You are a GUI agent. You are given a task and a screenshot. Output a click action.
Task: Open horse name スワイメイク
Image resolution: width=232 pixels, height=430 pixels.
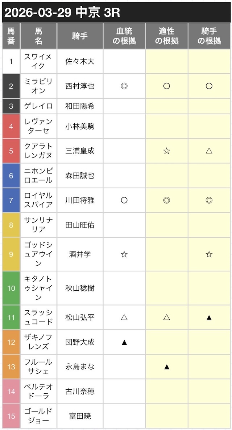[38, 61]
